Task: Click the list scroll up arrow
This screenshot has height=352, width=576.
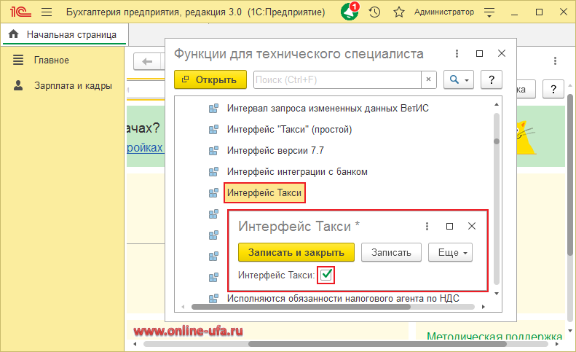Action: click(x=497, y=104)
